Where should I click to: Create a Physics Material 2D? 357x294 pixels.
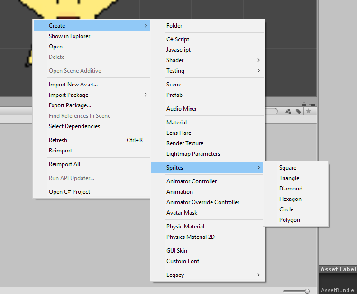click(x=208, y=237)
